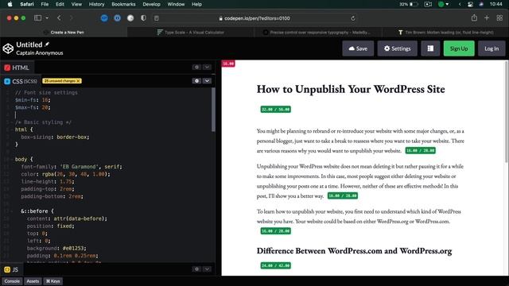The image size is (509, 286).
Task: Switch to Create a New Pen tab
Action: [x=64, y=32]
